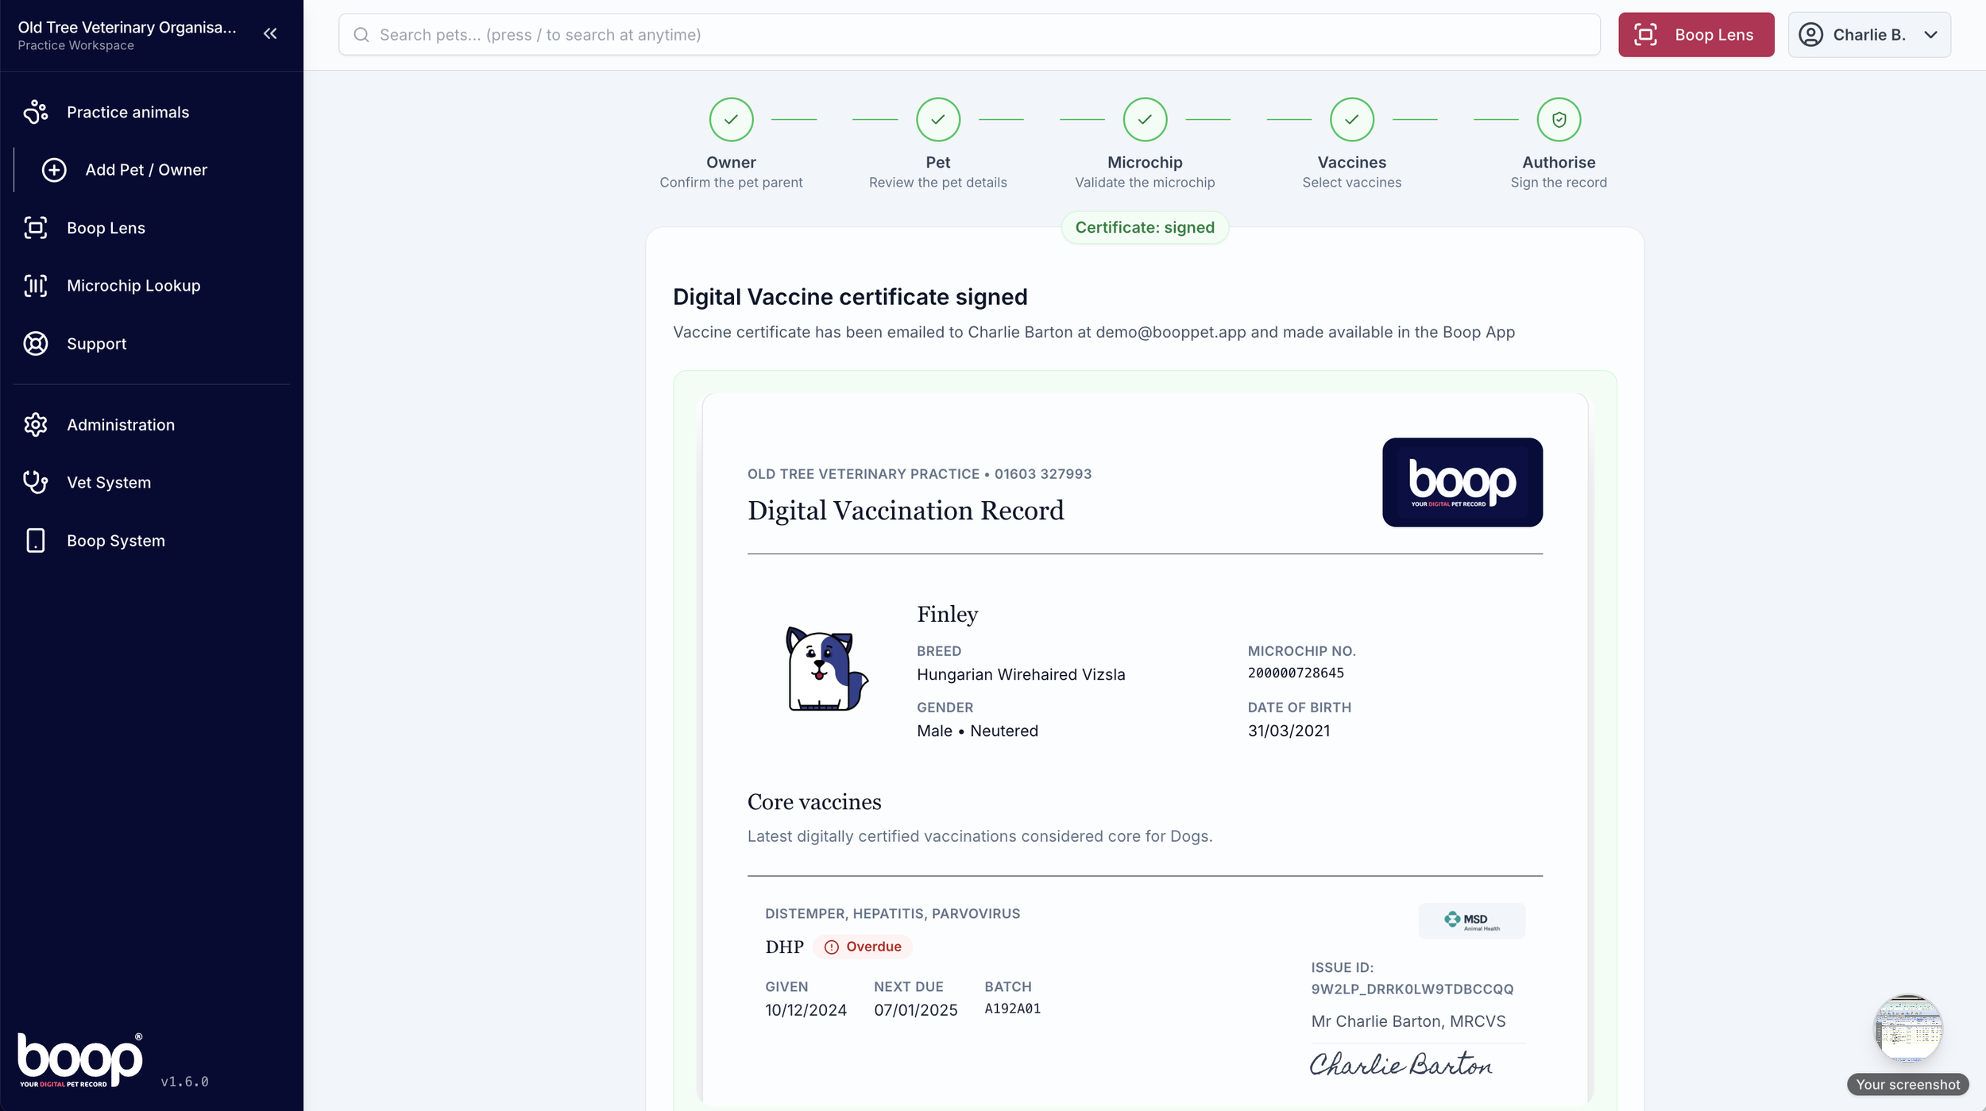Go to the Owner step circle
Viewport: 1986px width, 1111px height.
731,120
